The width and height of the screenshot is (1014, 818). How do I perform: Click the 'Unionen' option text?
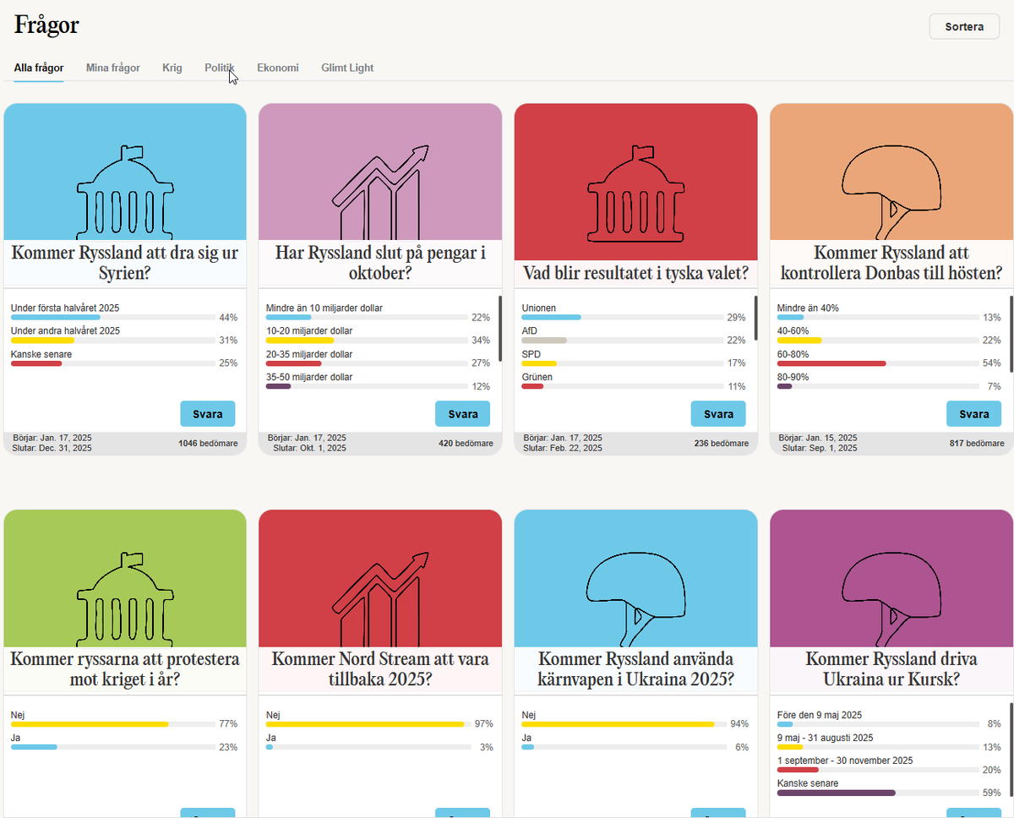539,308
